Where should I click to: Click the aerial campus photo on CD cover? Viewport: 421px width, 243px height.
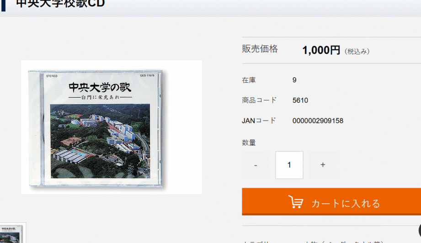100,141
